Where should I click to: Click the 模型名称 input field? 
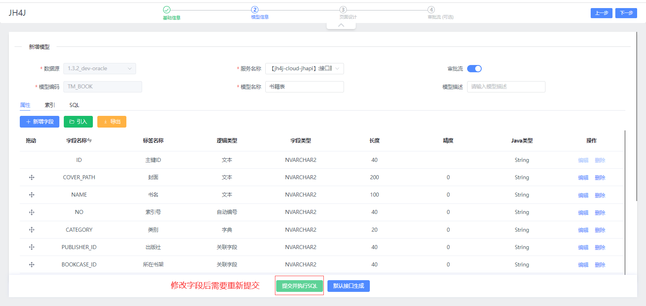tap(304, 87)
